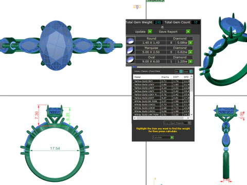
Task: Click the Marquise 5.00 X 2.50 size cell
Action: (x=151, y=52)
